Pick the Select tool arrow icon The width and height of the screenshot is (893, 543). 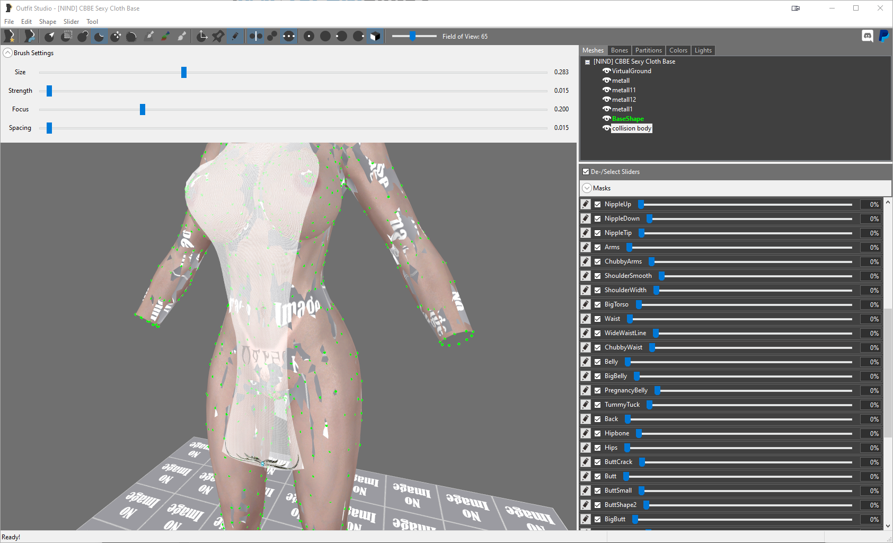click(x=49, y=36)
